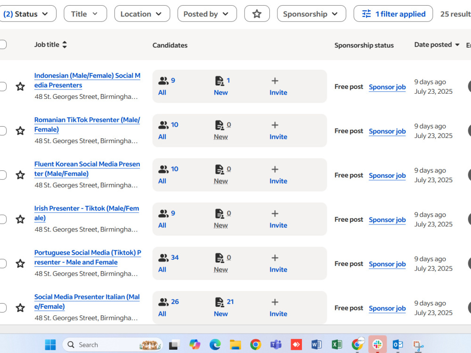Open the Sponsorship filter dropdown
The width and height of the screenshot is (471, 353).
point(311,14)
